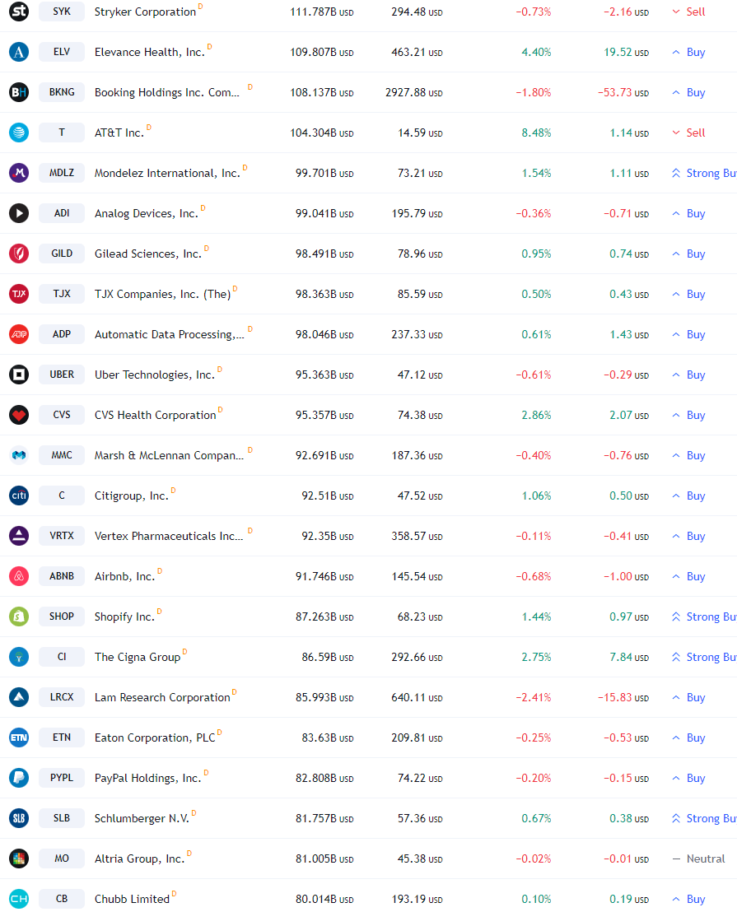
Task: Click the AT&T globe logo icon
Action: click(x=19, y=133)
